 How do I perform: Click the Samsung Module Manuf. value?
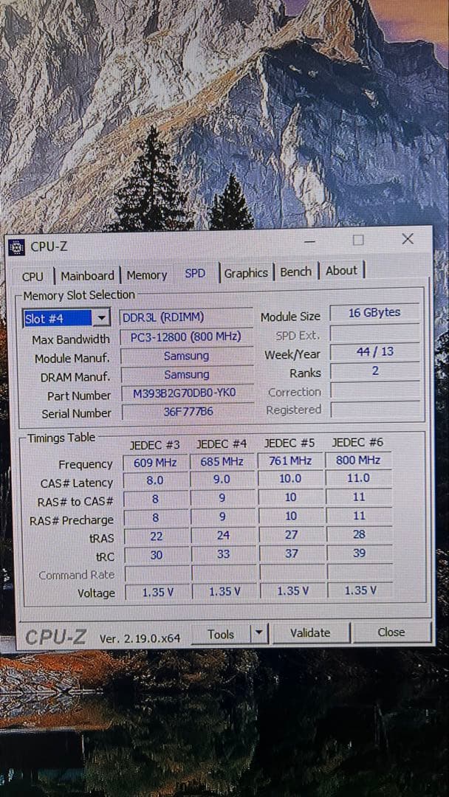point(186,356)
